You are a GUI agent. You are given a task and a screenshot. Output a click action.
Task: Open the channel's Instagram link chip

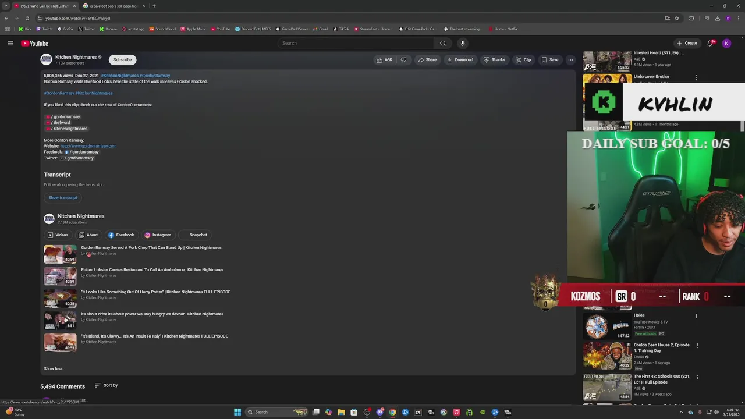click(158, 235)
